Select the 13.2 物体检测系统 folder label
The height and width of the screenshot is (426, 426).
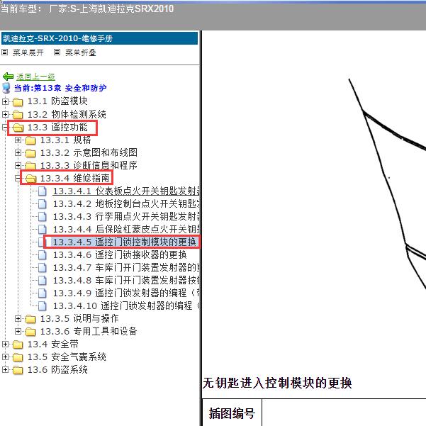67,114
